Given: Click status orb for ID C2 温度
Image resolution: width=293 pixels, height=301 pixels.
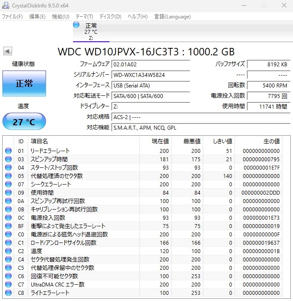Looking at the screenshot, I should (8, 251).
